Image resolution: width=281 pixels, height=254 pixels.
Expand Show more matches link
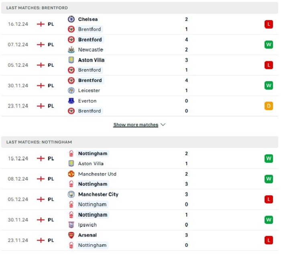point(136,125)
